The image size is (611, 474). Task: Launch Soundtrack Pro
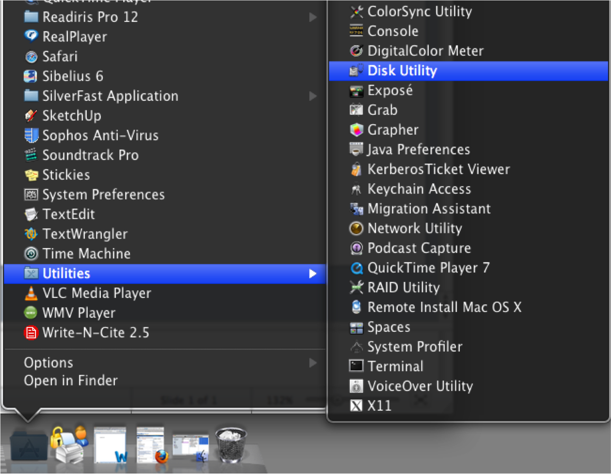pos(90,155)
